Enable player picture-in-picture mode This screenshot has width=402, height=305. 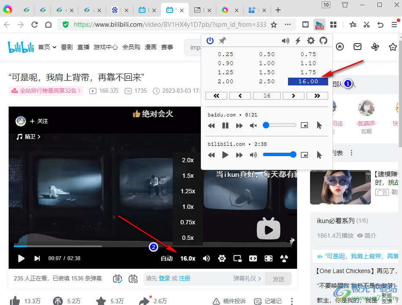point(237,258)
